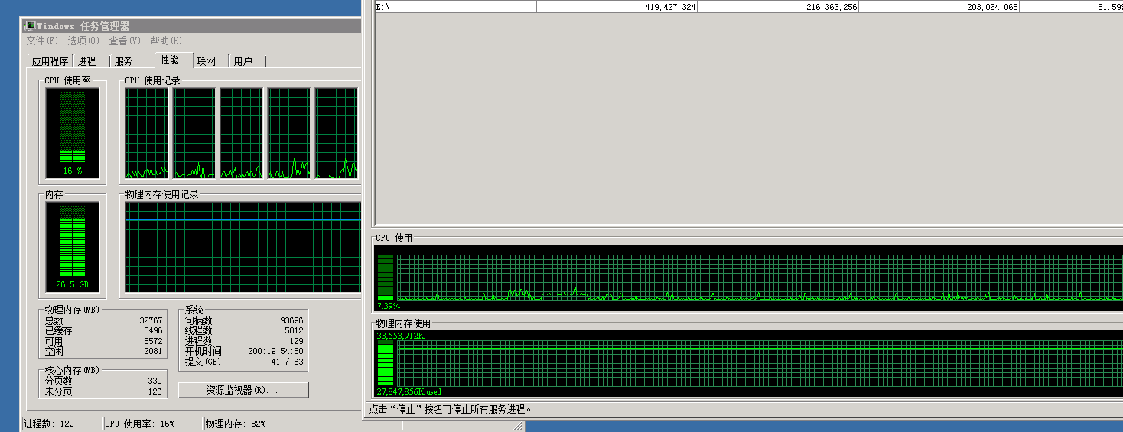Open 资源监视器(R)... button

243,390
